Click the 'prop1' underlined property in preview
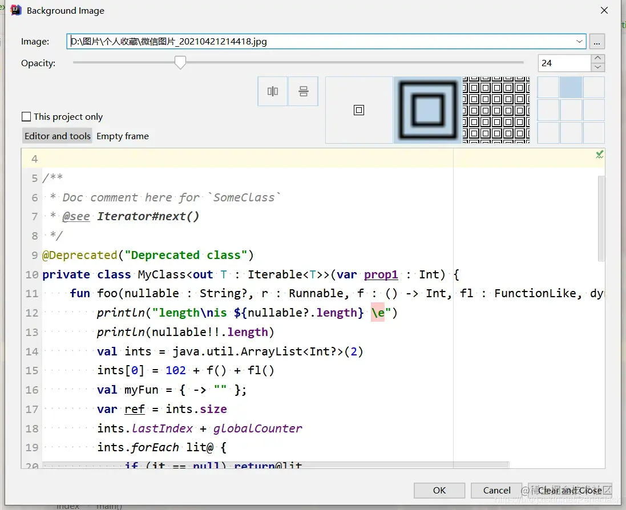Viewport: 626px width, 510px height. coord(381,274)
